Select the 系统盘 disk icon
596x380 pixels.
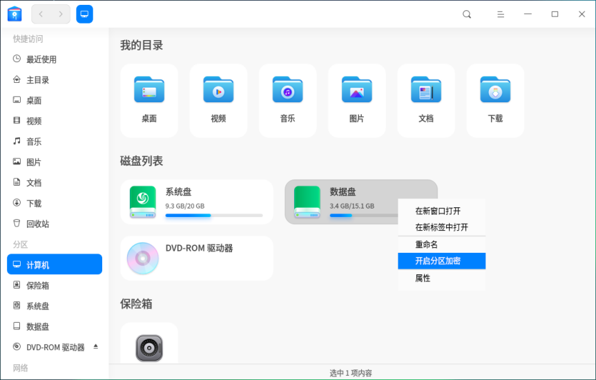point(143,202)
